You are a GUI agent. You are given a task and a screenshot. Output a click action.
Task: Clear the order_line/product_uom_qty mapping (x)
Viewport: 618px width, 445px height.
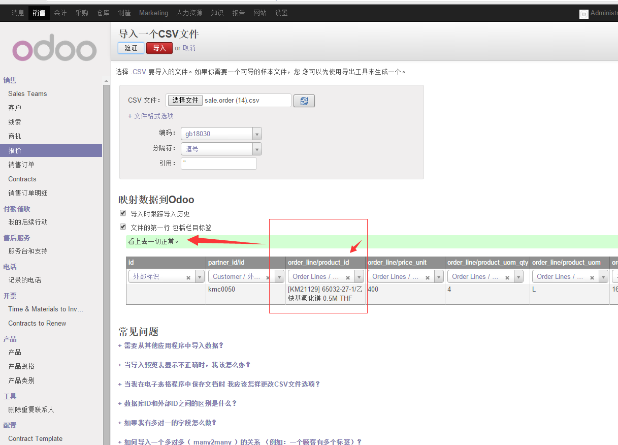[507, 277]
